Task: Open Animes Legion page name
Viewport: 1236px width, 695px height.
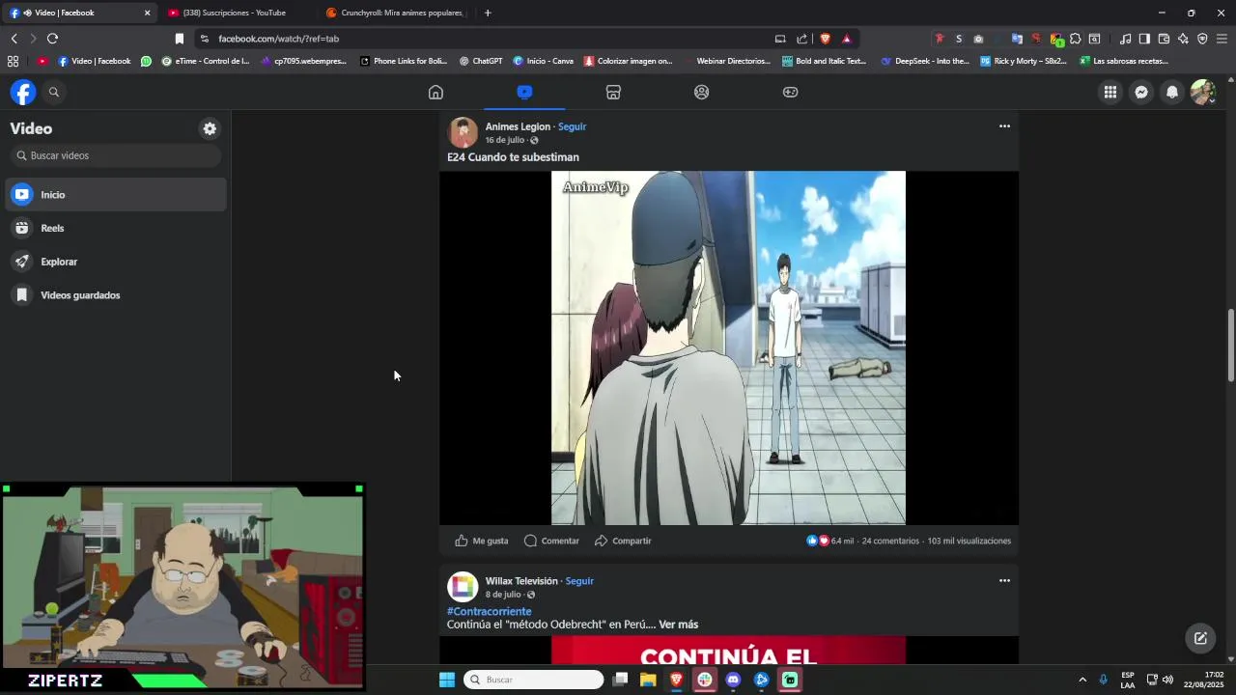Action: point(518,126)
